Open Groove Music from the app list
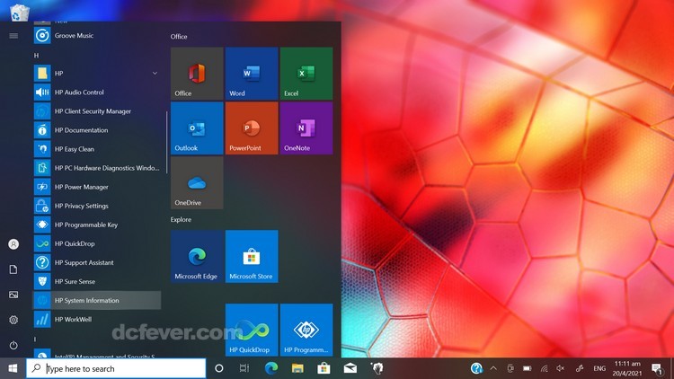This screenshot has width=674, height=379. click(97, 36)
